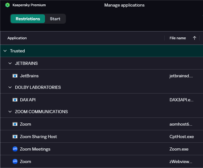Select the JetBrains application row
Screen dimensions: 203x168
click(101, 76)
